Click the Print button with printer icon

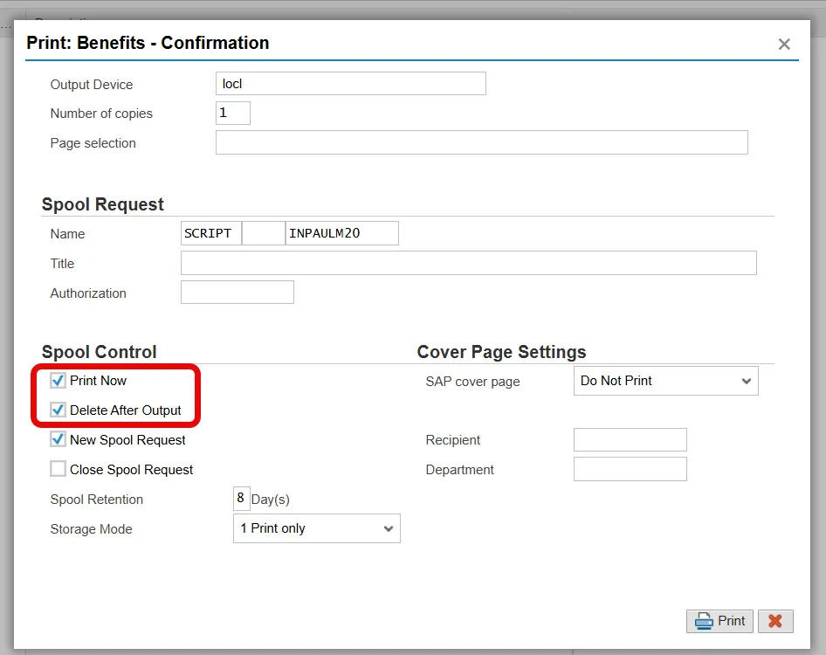720,621
